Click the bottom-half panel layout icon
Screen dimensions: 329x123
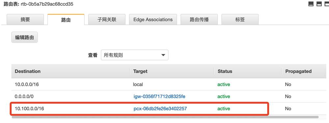(311, 4)
